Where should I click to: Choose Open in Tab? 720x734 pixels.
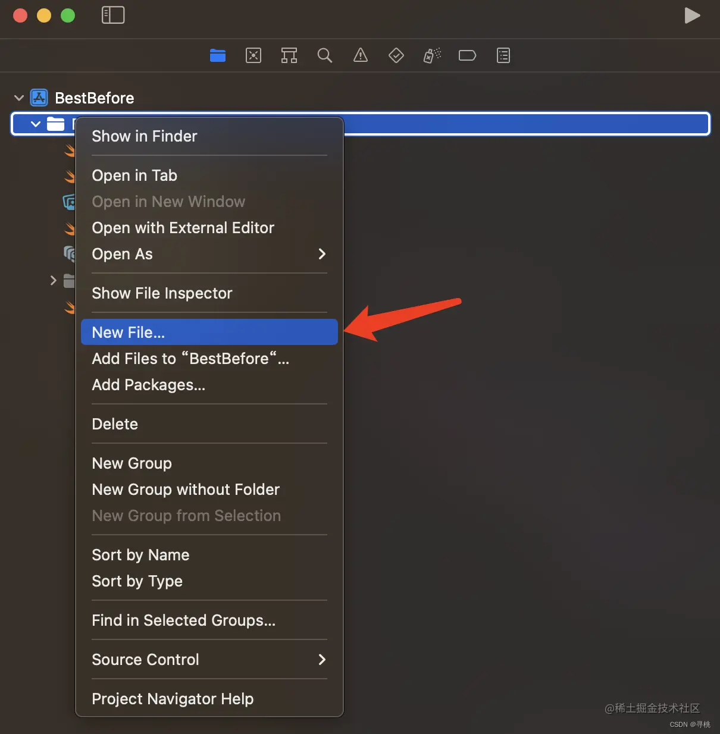tap(209, 175)
